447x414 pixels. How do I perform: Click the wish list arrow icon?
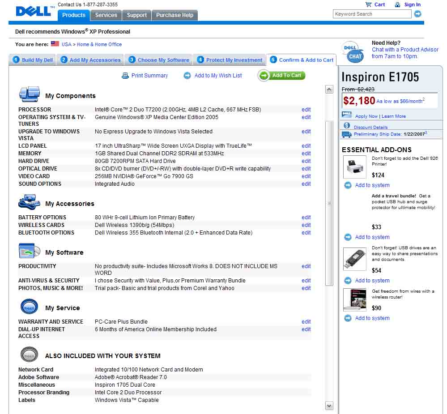(187, 76)
